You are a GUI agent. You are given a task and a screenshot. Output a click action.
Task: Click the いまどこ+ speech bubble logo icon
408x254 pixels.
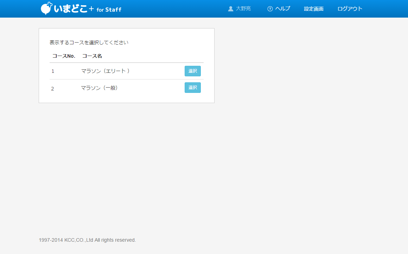[46, 8]
